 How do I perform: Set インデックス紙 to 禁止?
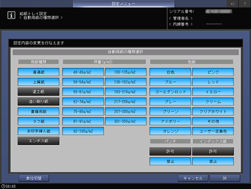click(213, 161)
